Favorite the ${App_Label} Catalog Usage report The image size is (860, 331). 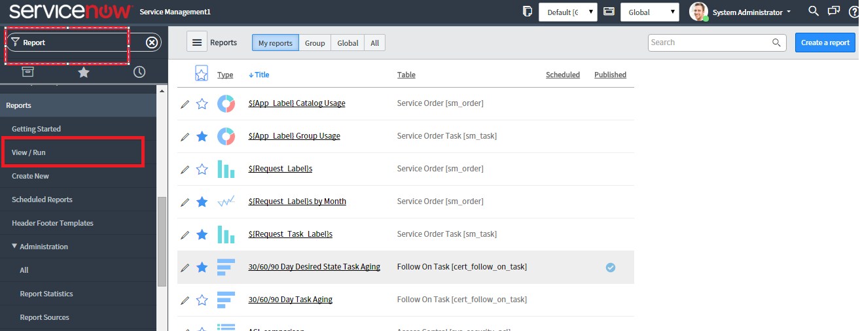click(x=202, y=103)
